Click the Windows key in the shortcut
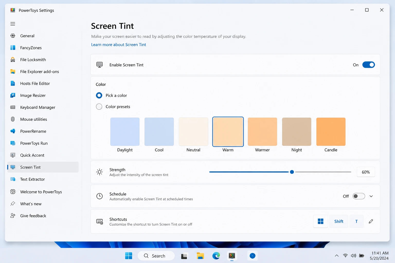The width and height of the screenshot is (395, 263). (x=320, y=221)
